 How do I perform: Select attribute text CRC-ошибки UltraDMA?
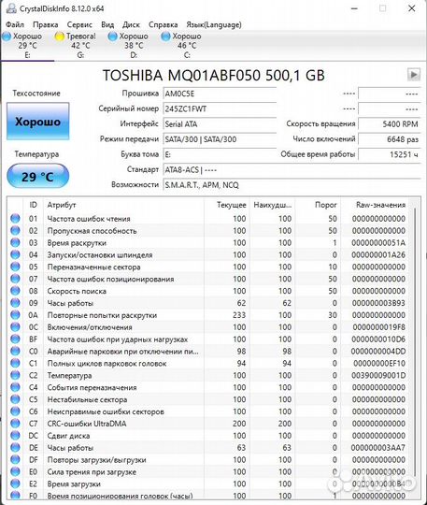87,424
